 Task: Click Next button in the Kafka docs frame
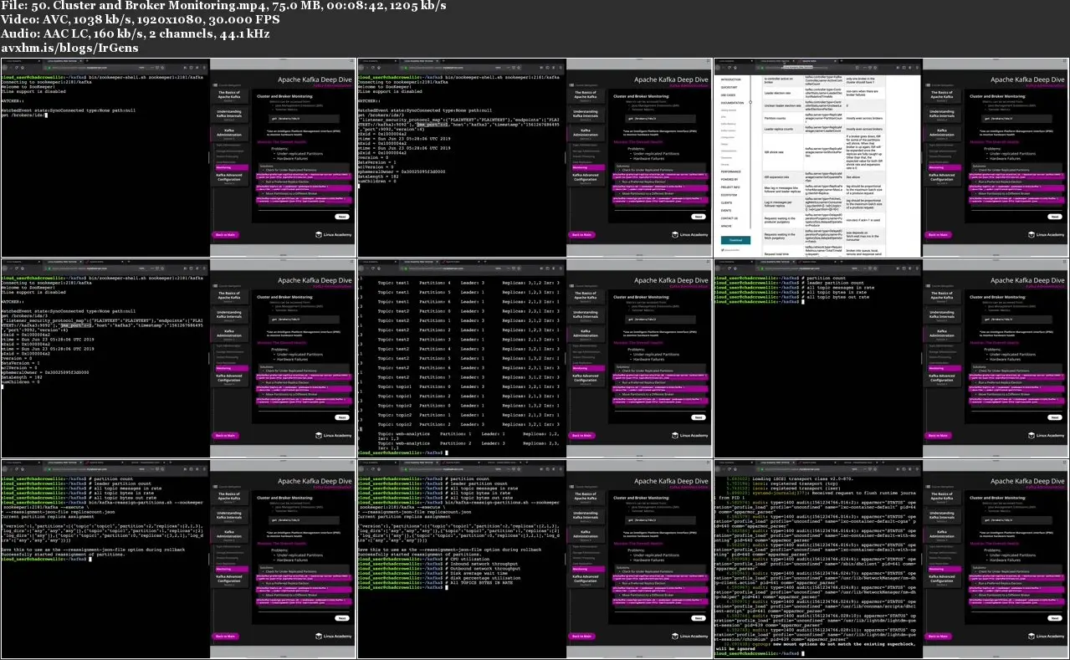pyautogui.click(x=1053, y=216)
